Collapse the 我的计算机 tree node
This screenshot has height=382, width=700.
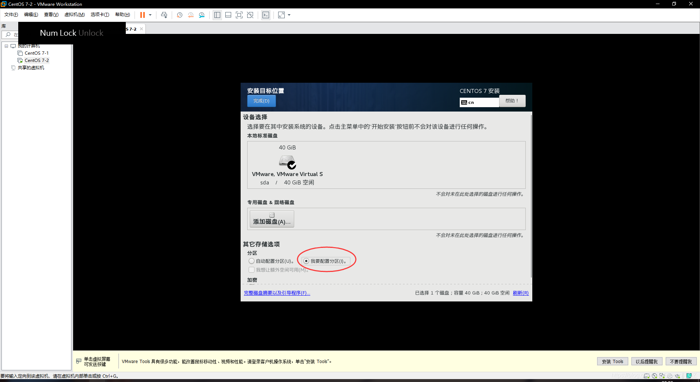[x=6, y=46]
